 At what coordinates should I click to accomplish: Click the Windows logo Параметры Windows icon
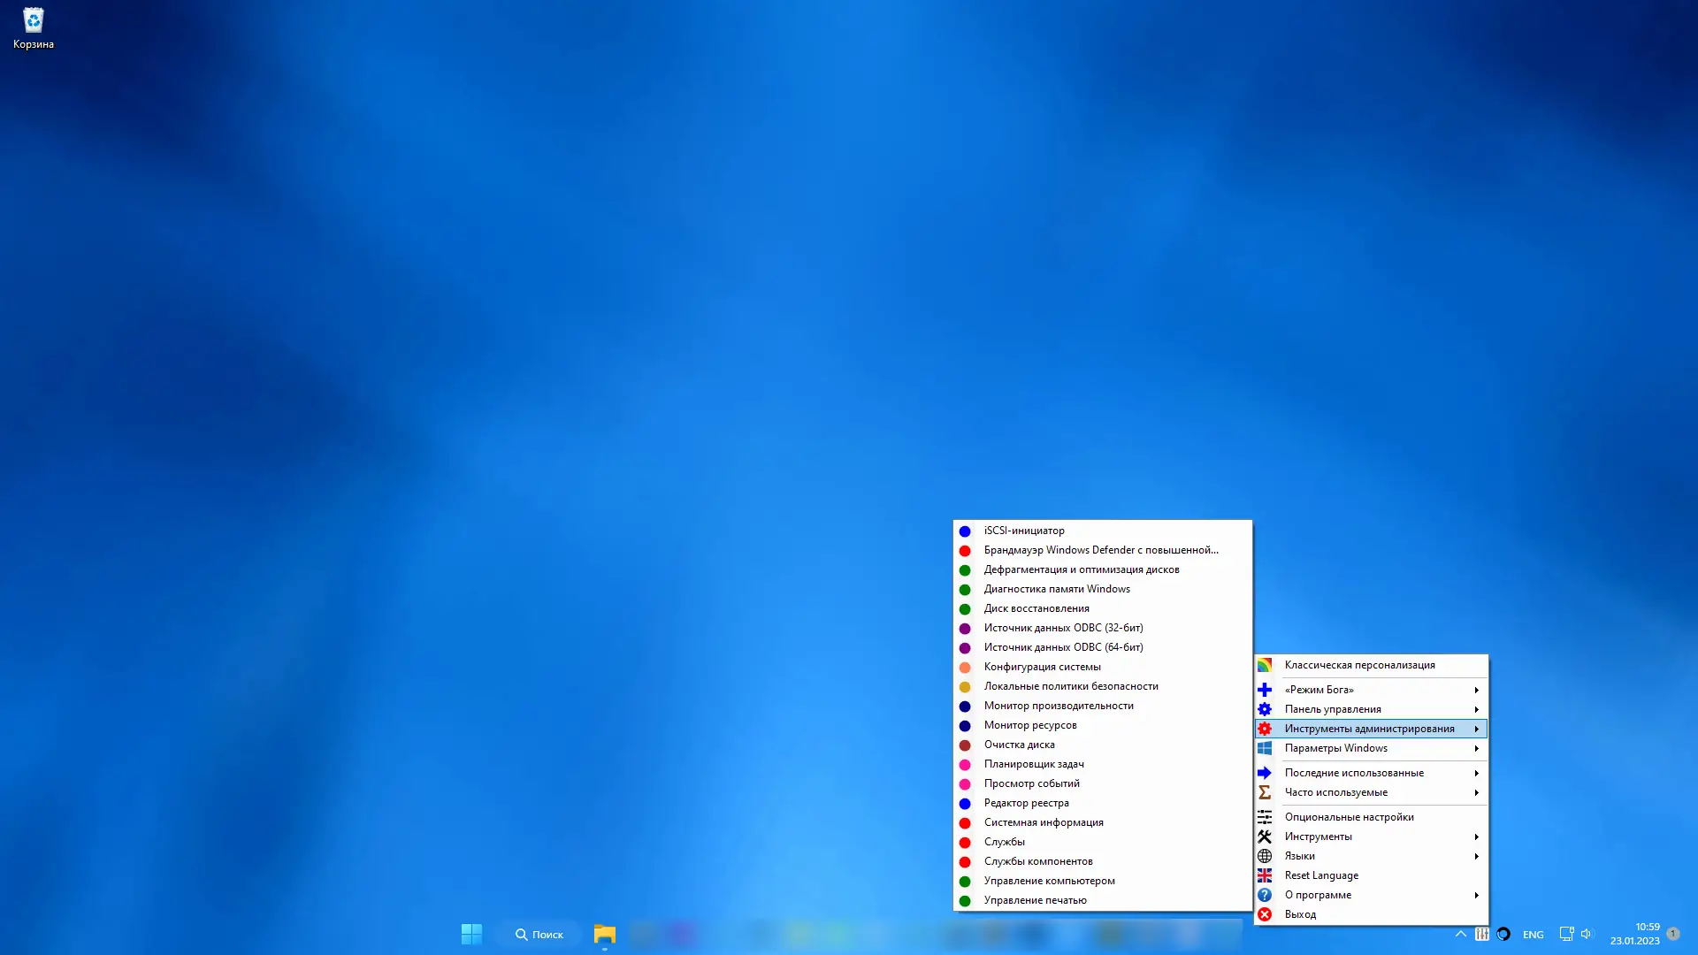pyautogui.click(x=1265, y=748)
